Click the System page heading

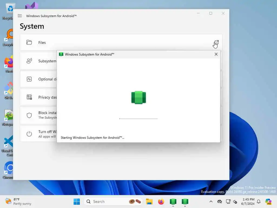[x=32, y=26]
